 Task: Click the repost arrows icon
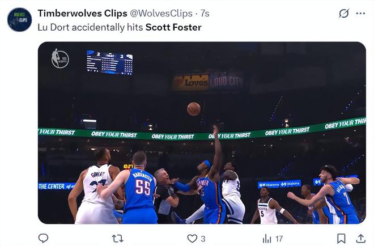tap(118, 238)
